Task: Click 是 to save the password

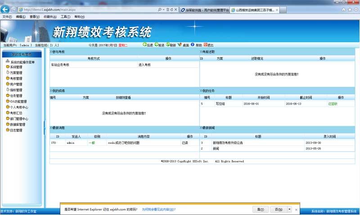Action: point(260,209)
